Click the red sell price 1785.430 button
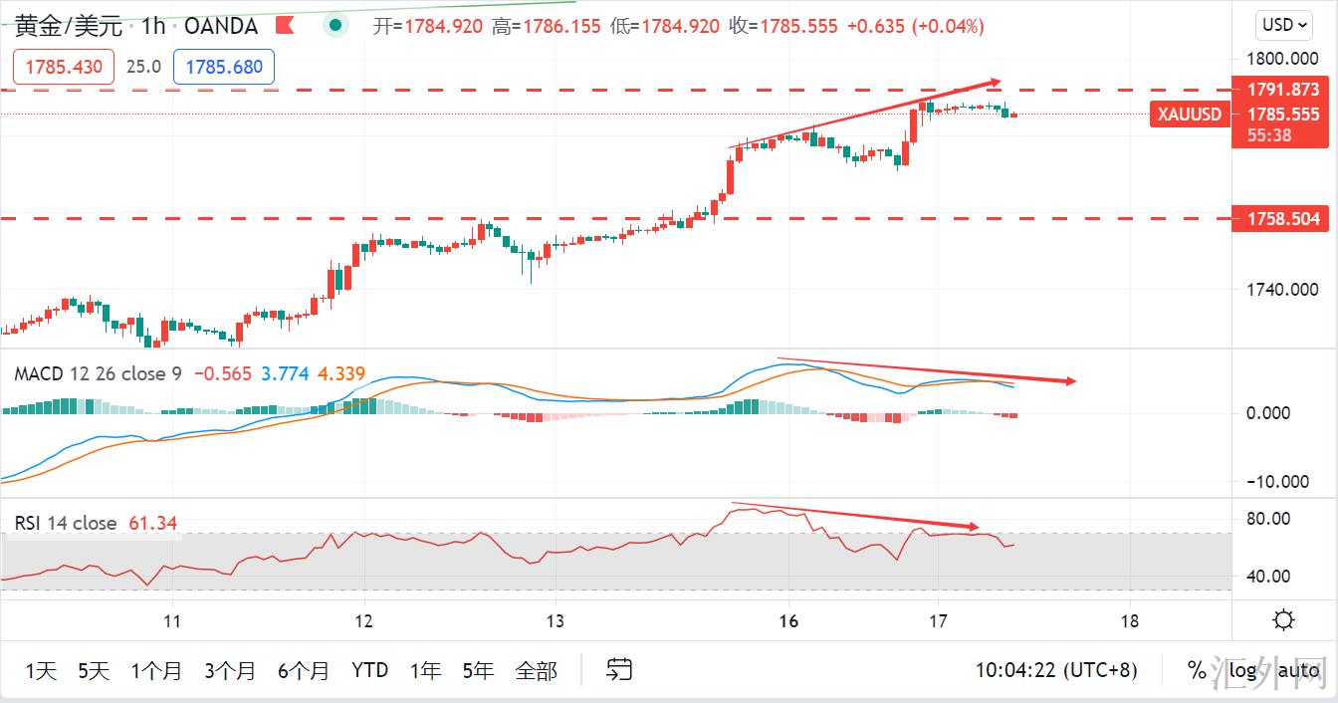The image size is (1338, 703). [64, 67]
